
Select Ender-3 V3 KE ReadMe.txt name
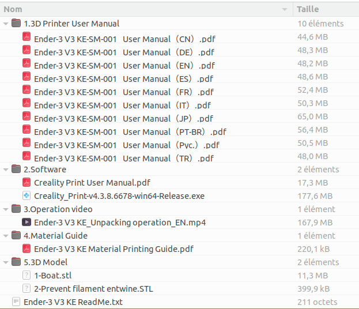73,302
